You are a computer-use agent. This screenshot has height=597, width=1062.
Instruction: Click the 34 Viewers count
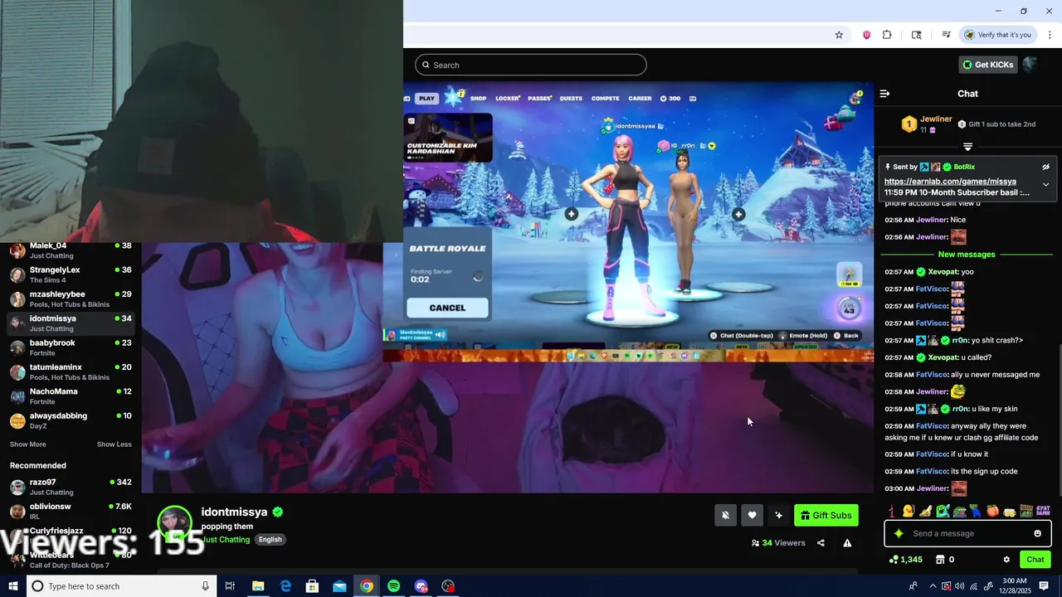(x=778, y=543)
